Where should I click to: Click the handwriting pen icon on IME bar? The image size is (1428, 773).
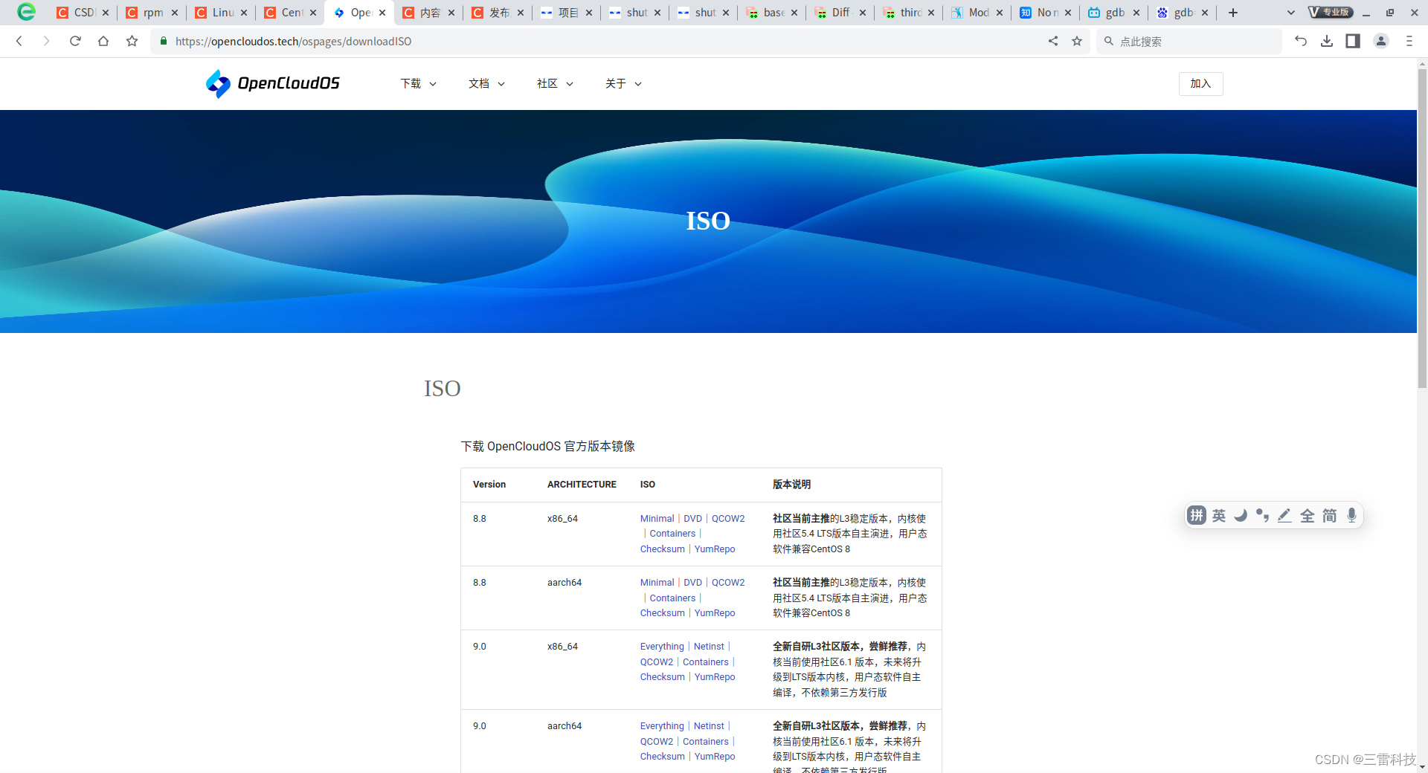point(1284,515)
